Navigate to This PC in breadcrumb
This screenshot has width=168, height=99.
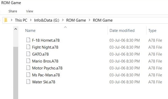[x=21, y=20]
